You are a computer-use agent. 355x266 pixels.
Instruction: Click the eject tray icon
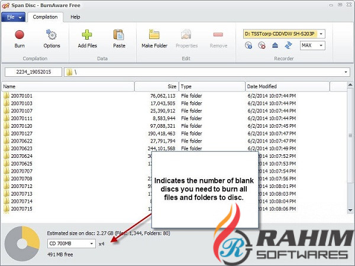tap(275, 46)
